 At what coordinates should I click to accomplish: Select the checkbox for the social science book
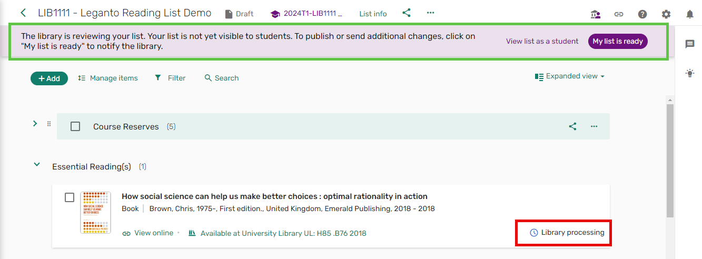point(70,197)
